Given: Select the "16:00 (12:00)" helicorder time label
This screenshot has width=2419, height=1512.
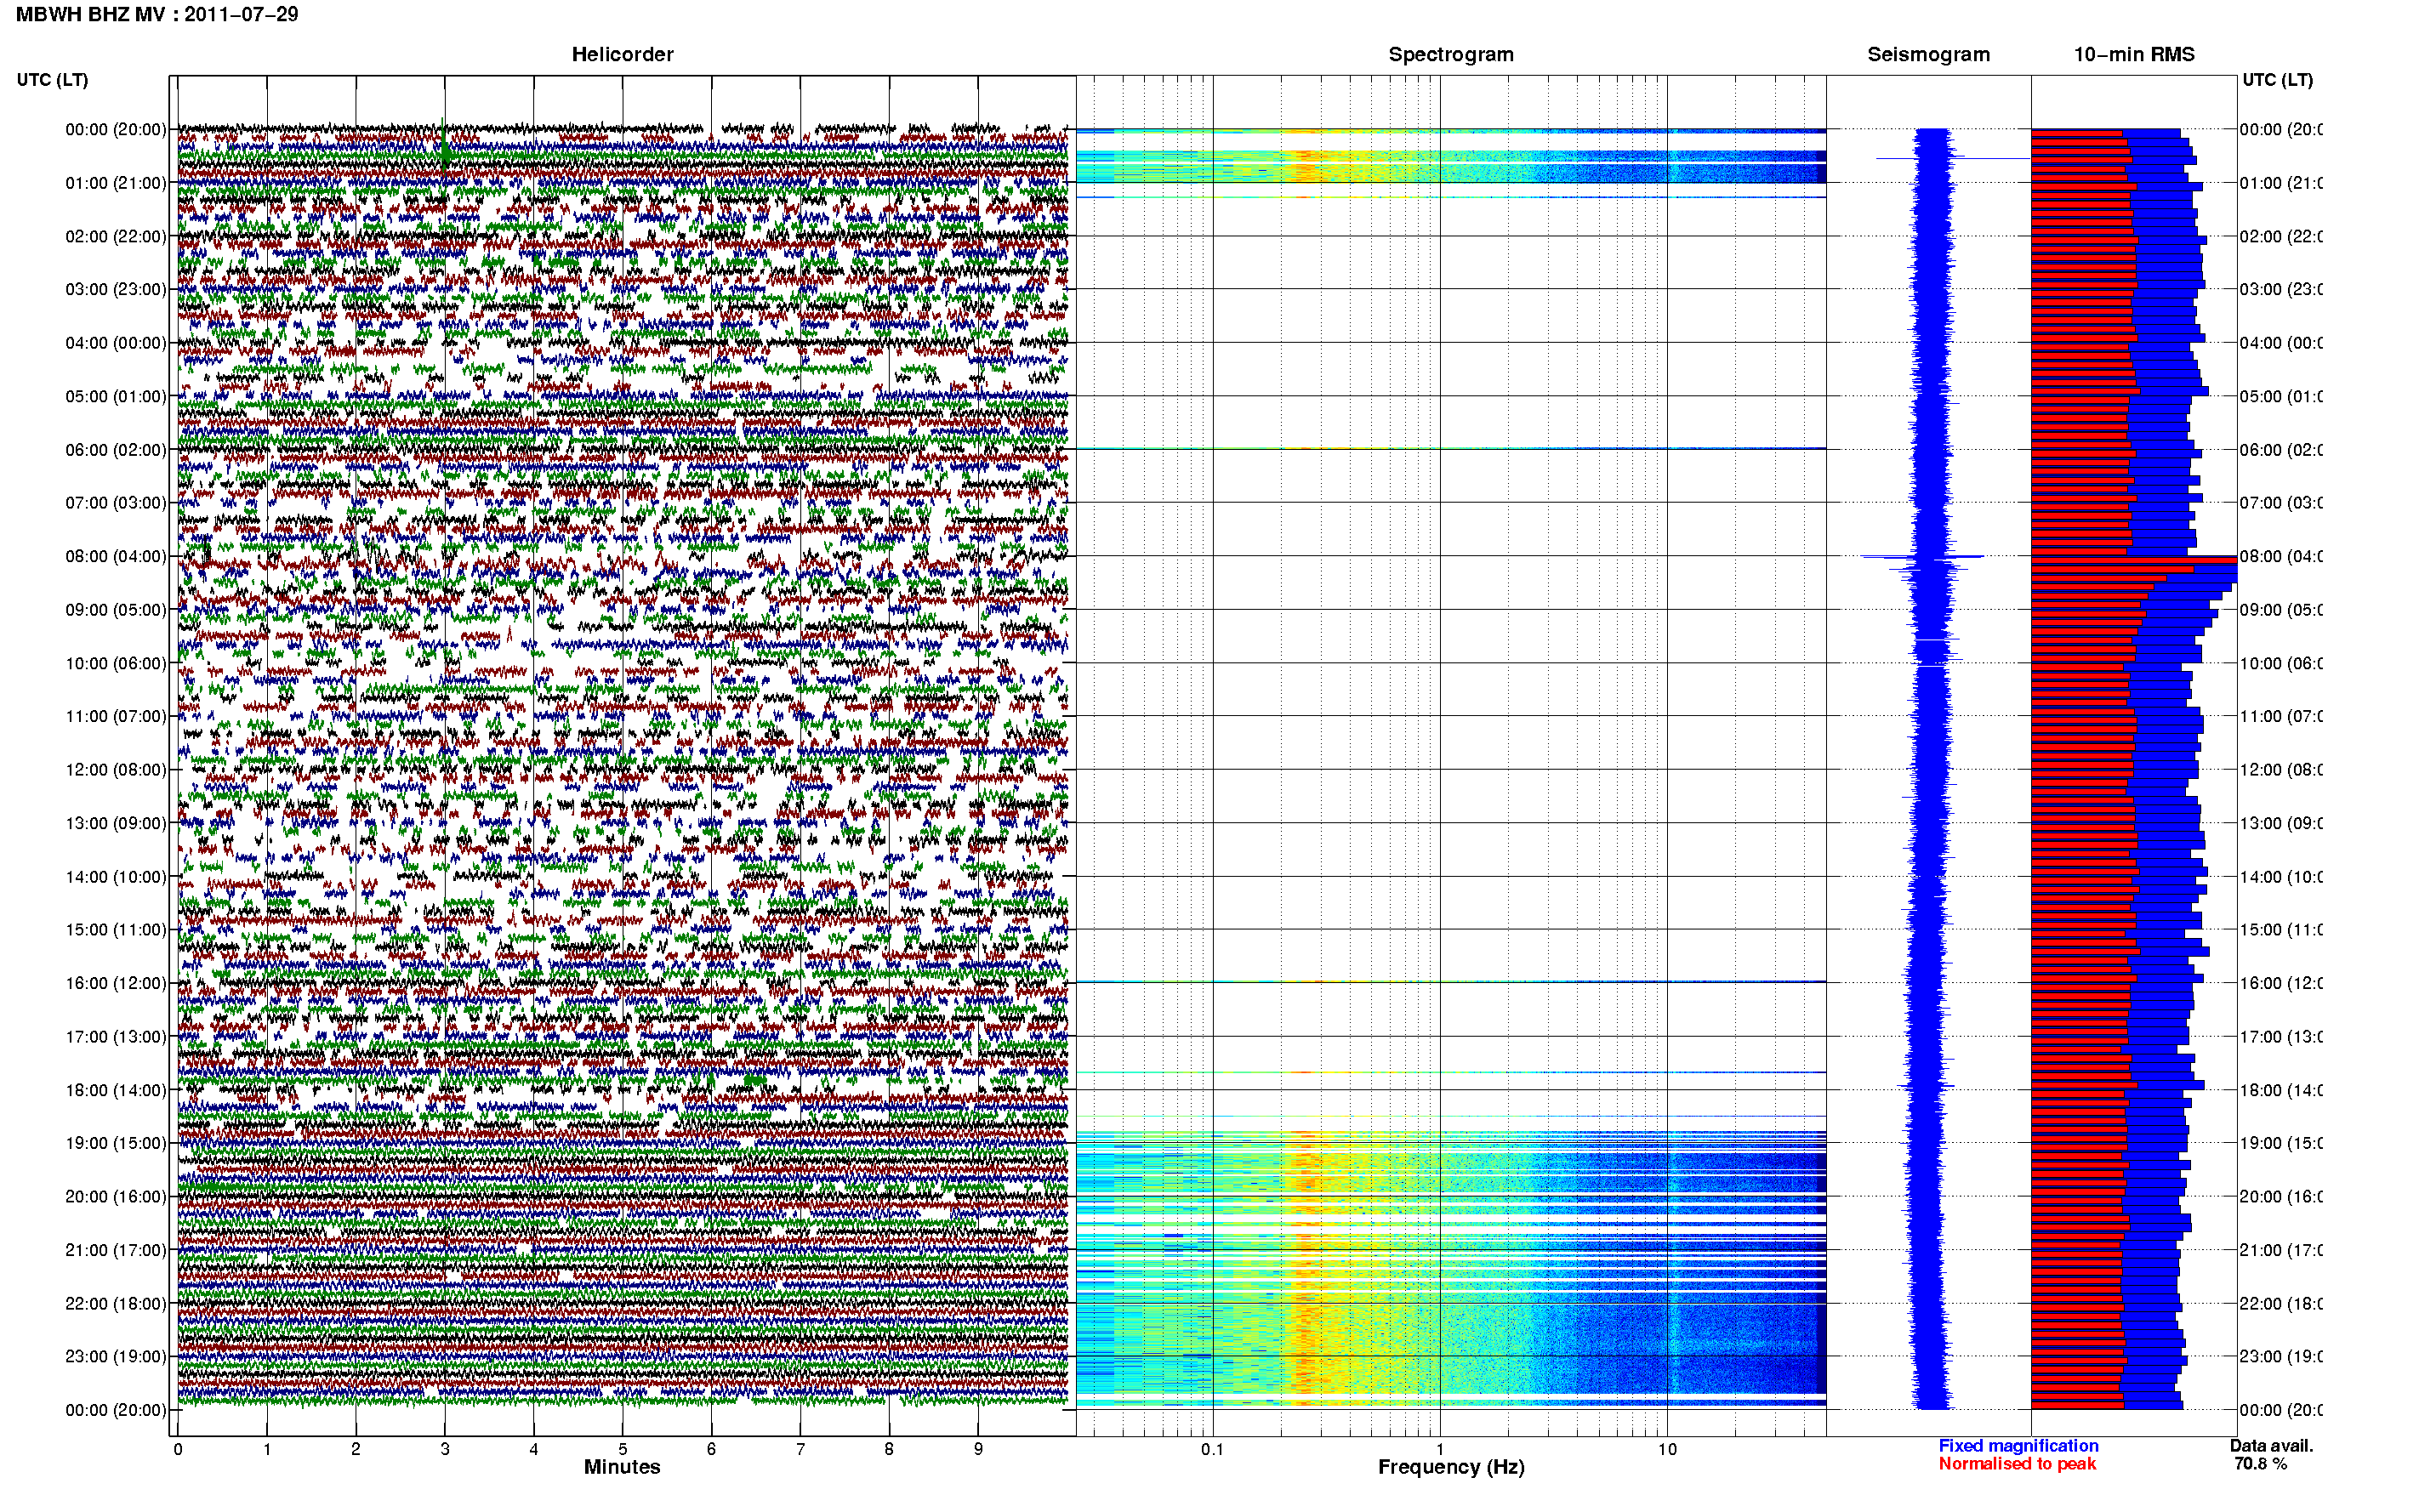Looking at the screenshot, I should coord(116,983).
